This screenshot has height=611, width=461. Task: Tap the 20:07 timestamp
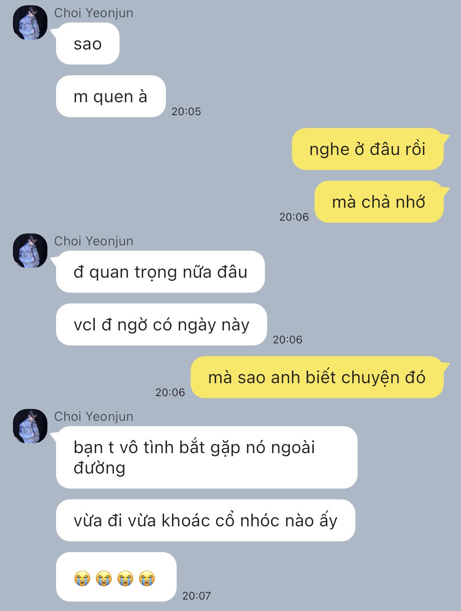click(196, 596)
